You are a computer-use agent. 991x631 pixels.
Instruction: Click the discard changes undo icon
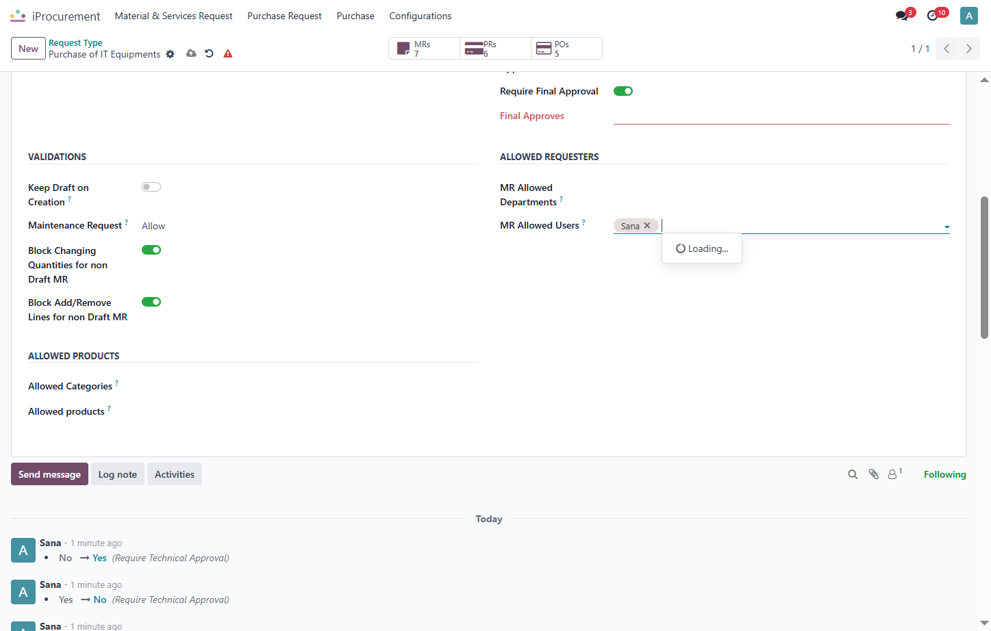point(209,53)
